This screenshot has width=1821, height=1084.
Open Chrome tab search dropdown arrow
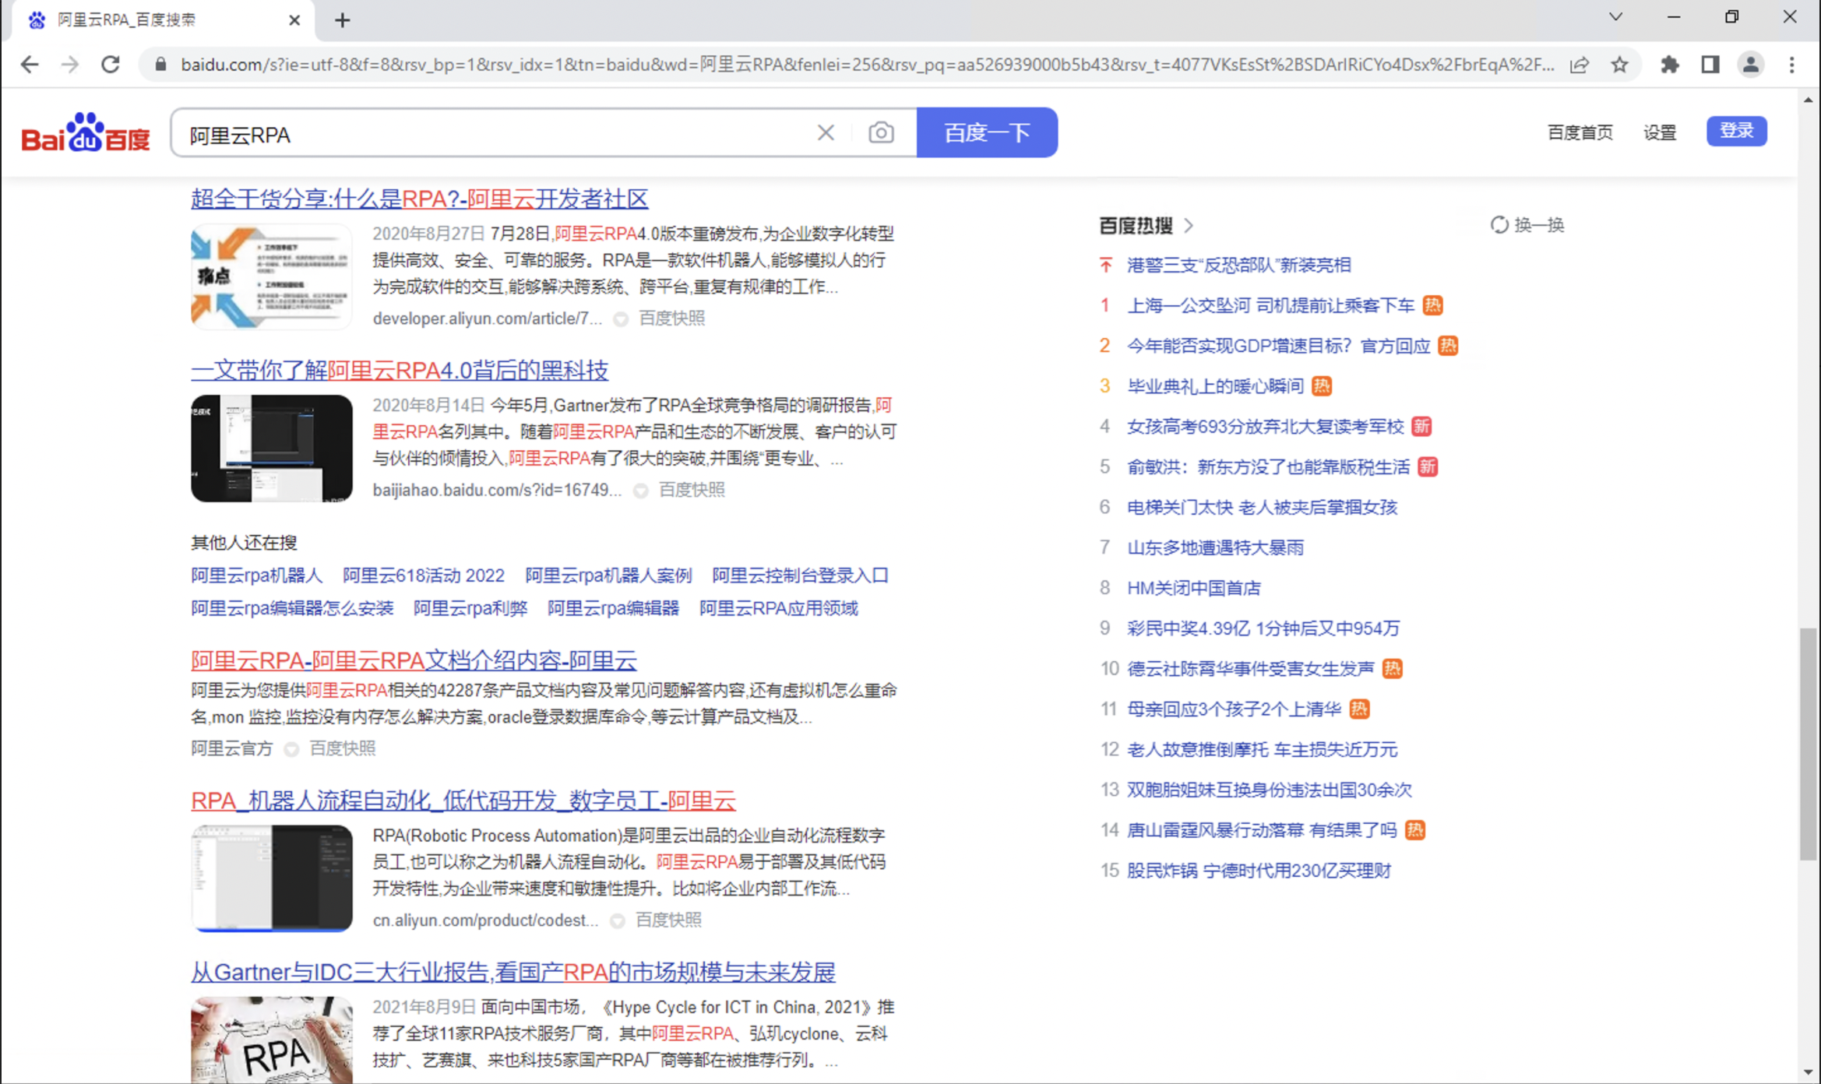point(1615,17)
